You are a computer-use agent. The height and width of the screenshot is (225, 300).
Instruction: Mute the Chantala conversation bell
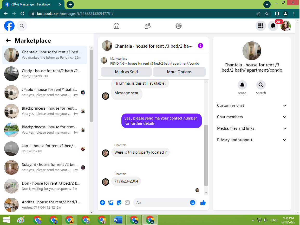click(242, 85)
